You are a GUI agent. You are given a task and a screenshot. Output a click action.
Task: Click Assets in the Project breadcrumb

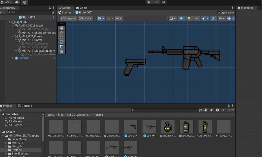[50, 115]
